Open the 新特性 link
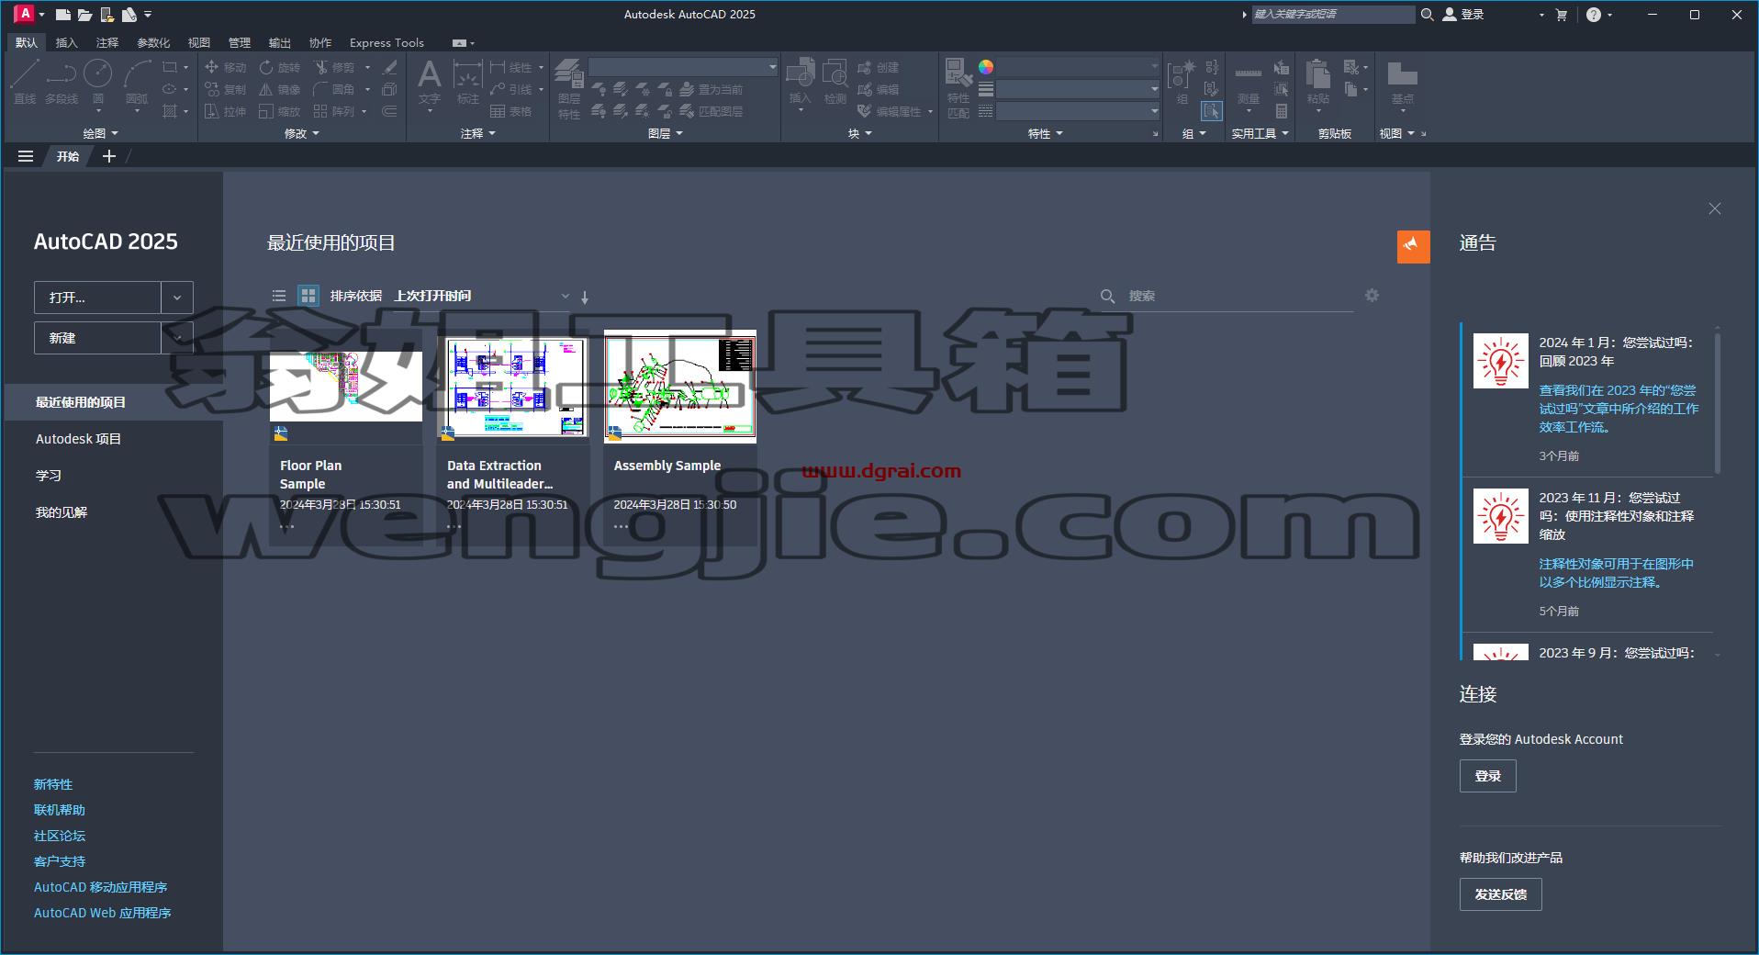This screenshot has height=955, width=1759. [x=53, y=784]
